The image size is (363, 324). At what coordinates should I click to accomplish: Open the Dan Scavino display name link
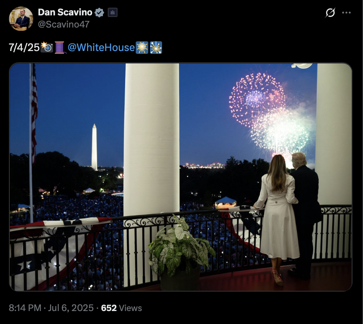pos(65,12)
